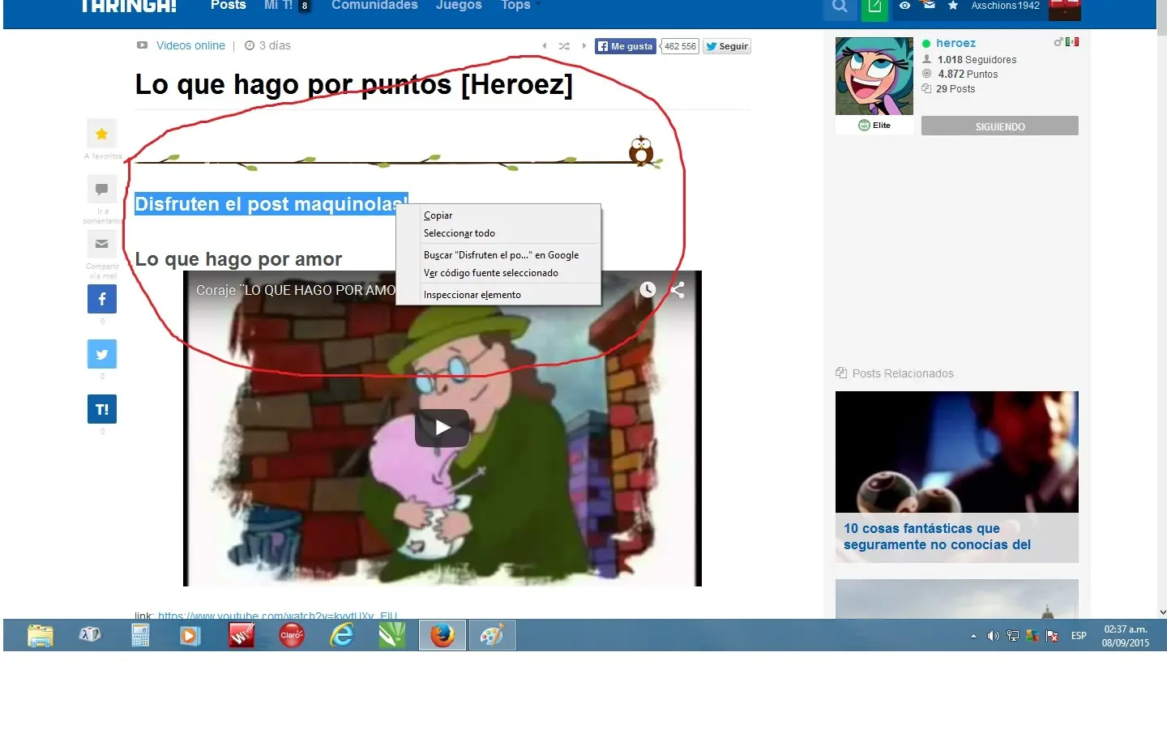The image size is (1167, 729).
Task: Choose Copiar in context menu
Action: point(498,215)
